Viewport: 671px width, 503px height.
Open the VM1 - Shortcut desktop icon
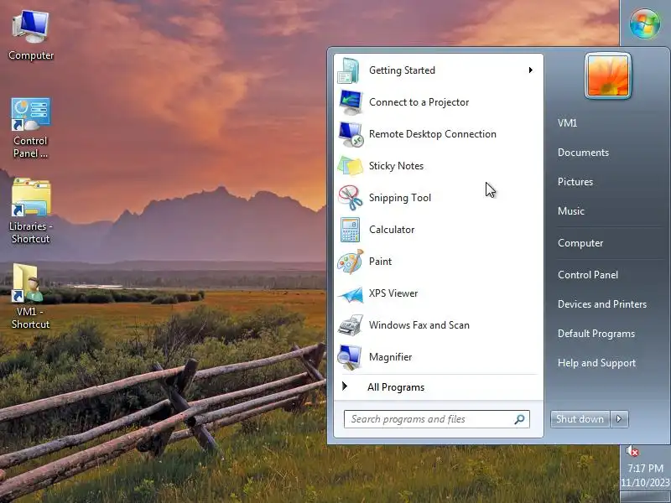pos(30,297)
